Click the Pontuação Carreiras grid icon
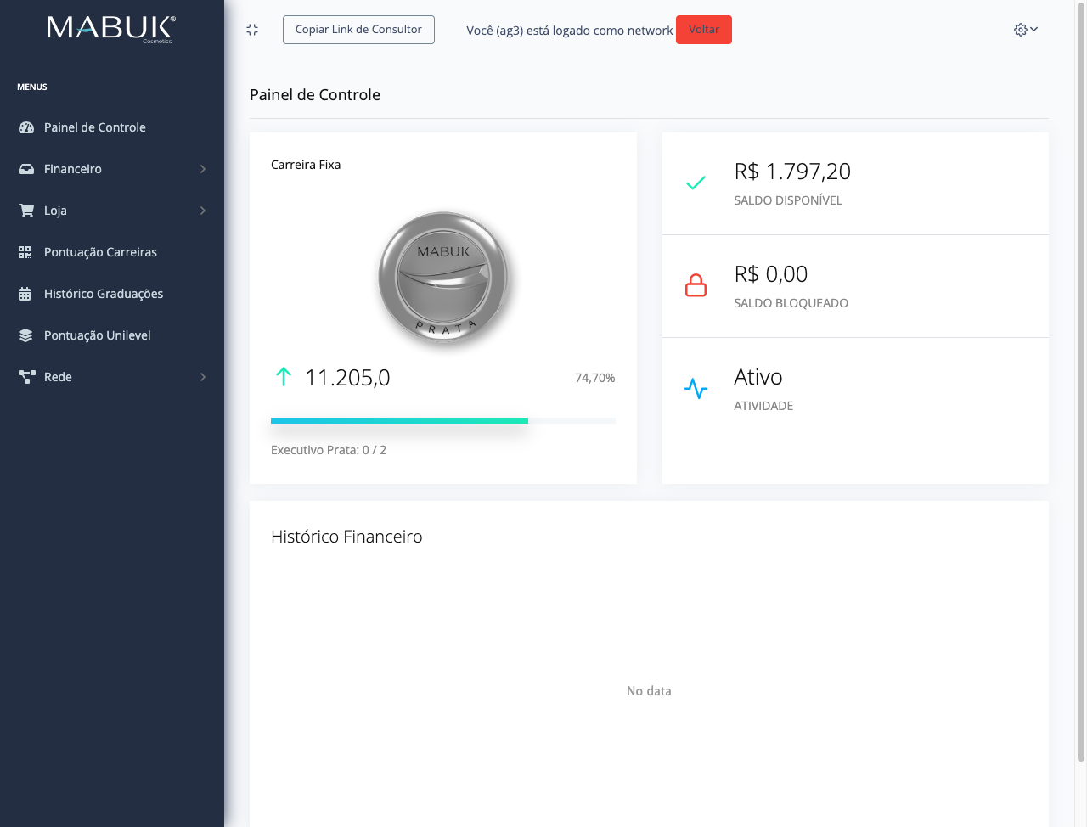This screenshot has width=1087, height=827. coord(25,252)
